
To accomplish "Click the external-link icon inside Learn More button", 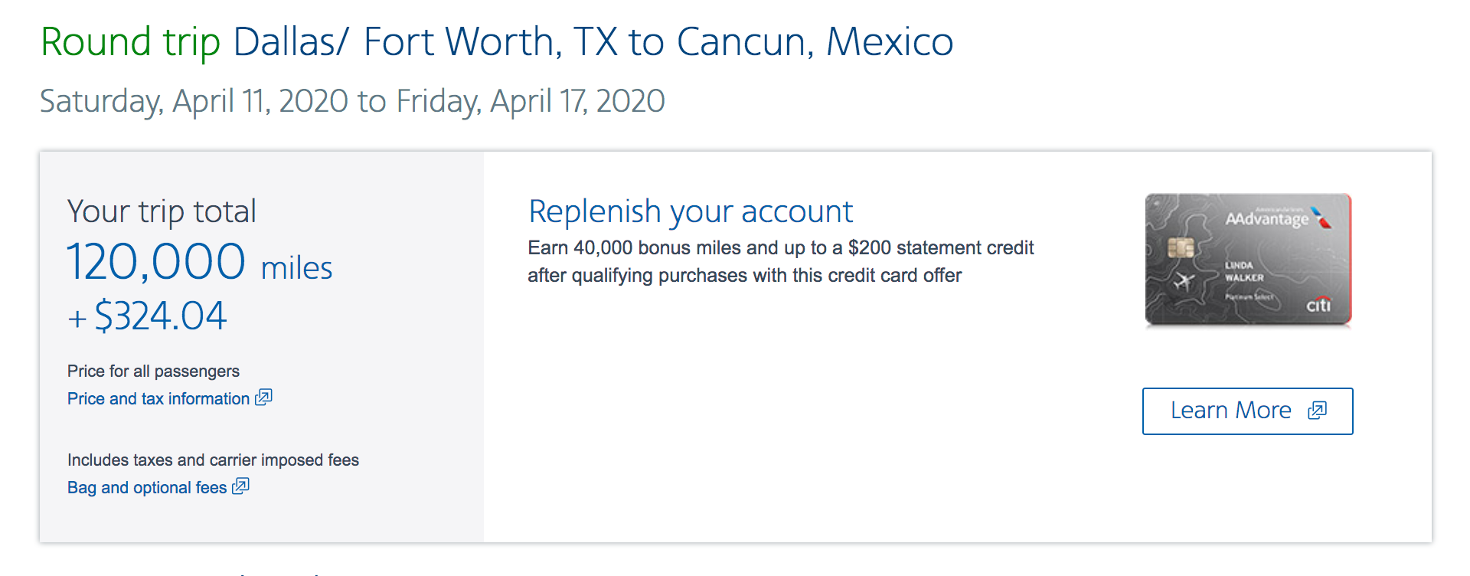I will point(1317,411).
